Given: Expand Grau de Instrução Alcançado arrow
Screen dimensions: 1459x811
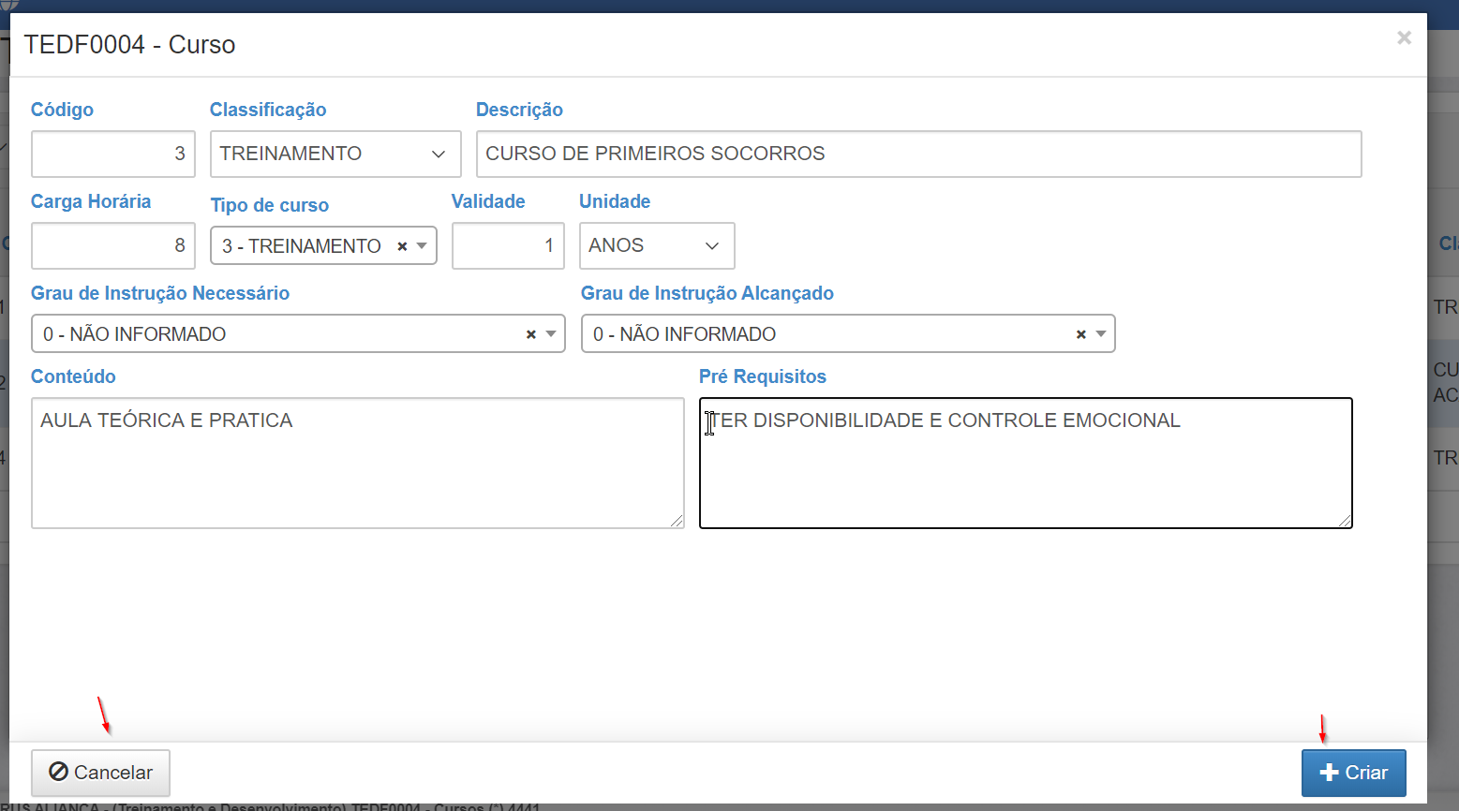Looking at the screenshot, I should [1101, 334].
